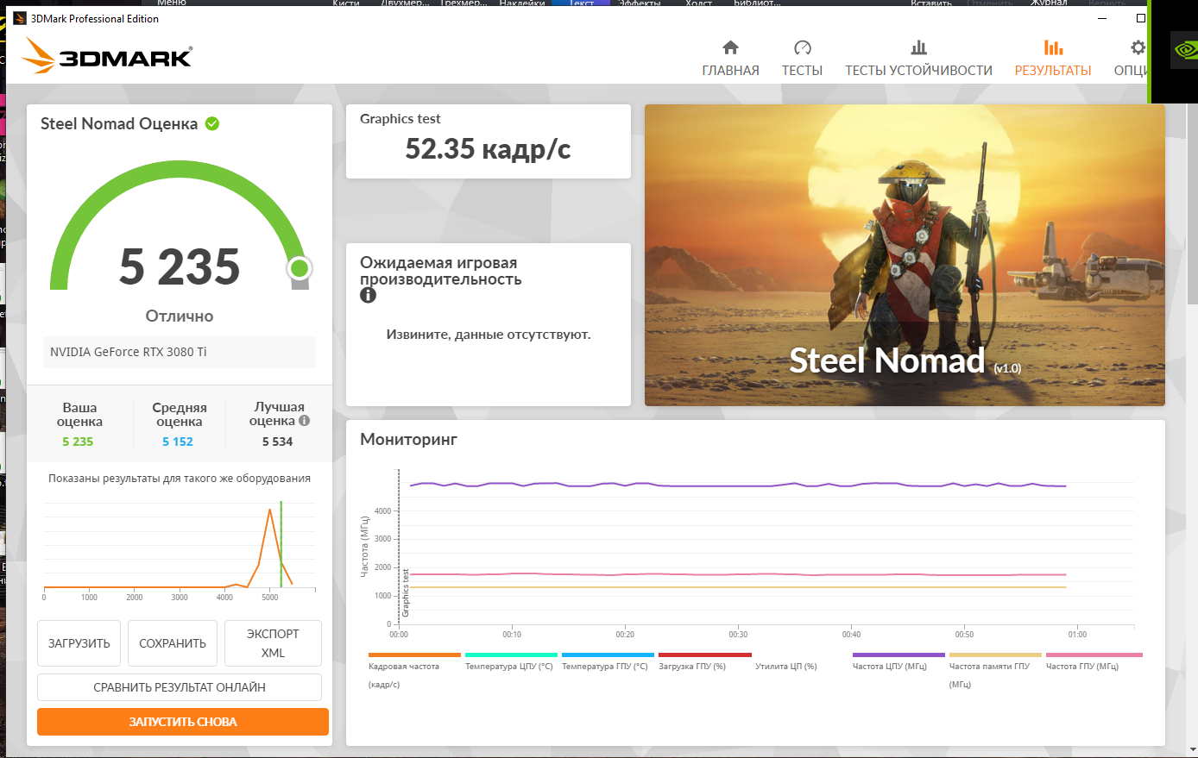Click the 3DMark Professional Edition window title
This screenshot has width=1198, height=758.
(x=95, y=18)
